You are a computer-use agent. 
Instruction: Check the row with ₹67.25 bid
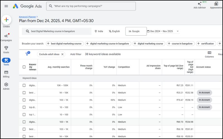coord(24,85)
